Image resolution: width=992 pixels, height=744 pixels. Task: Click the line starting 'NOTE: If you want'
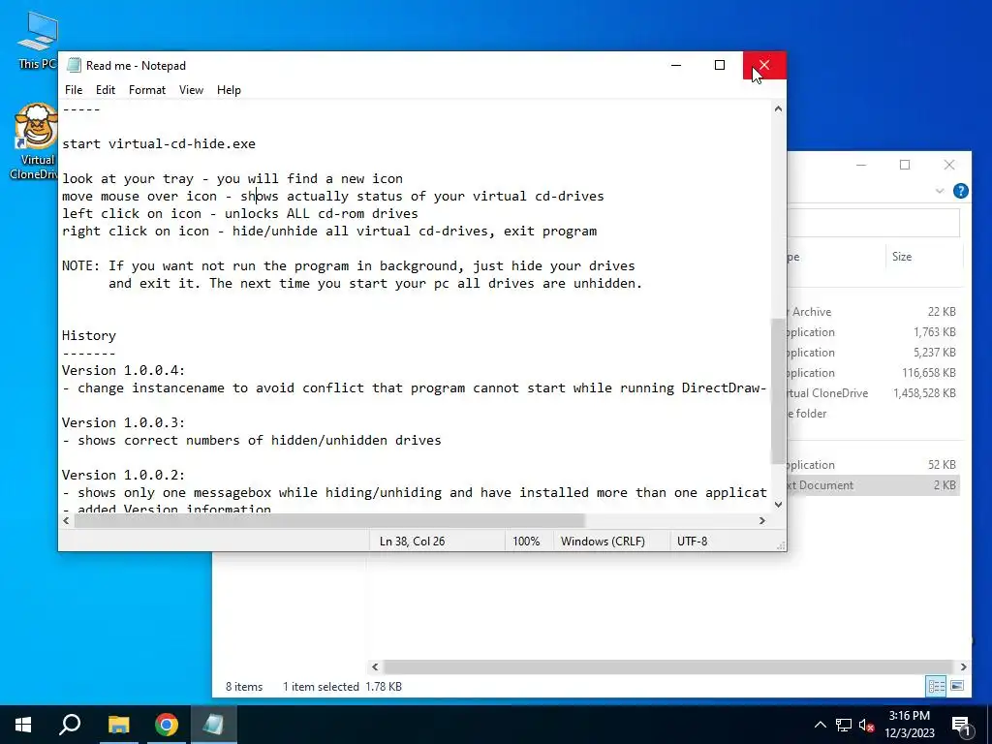click(x=349, y=265)
